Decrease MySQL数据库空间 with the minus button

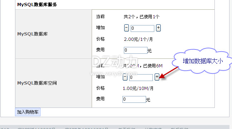(x=125, y=77)
